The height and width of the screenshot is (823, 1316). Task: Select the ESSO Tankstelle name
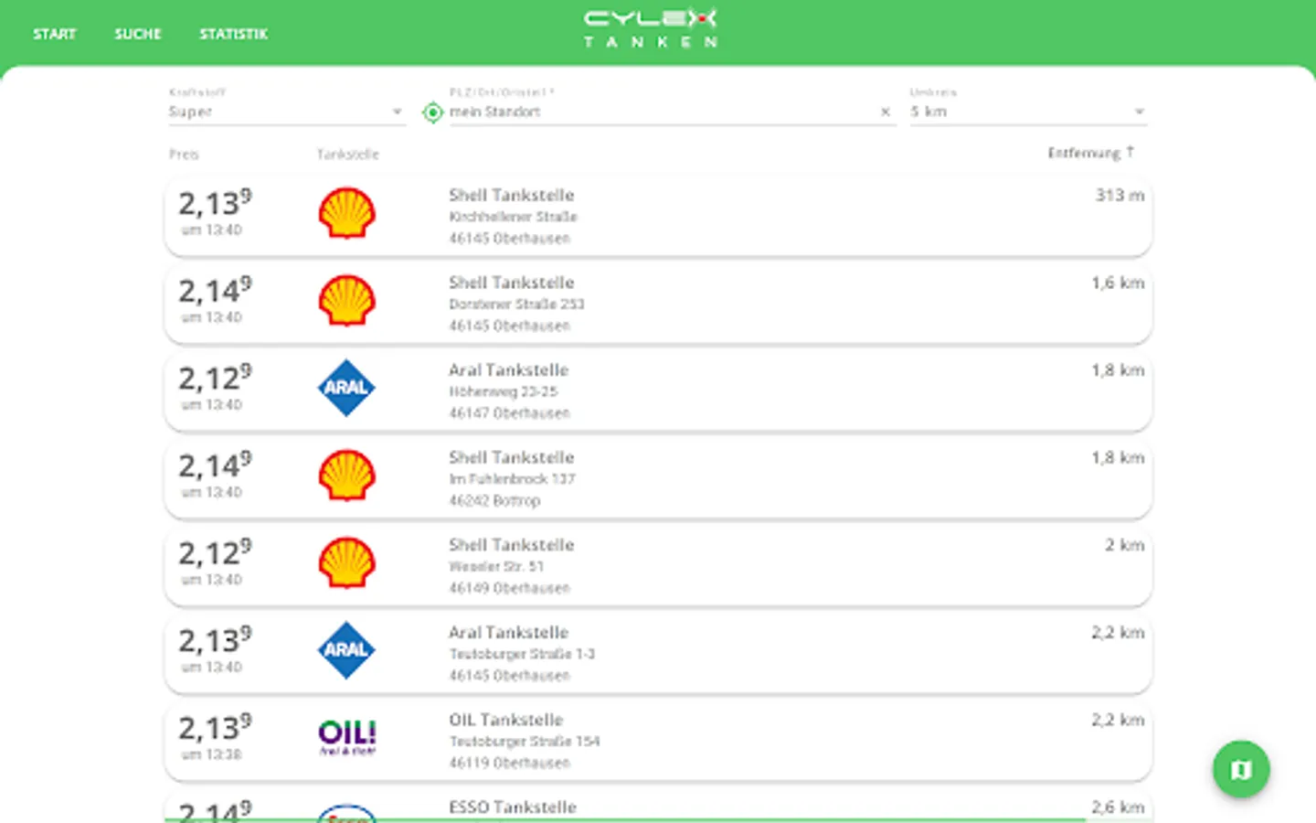(513, 807)
